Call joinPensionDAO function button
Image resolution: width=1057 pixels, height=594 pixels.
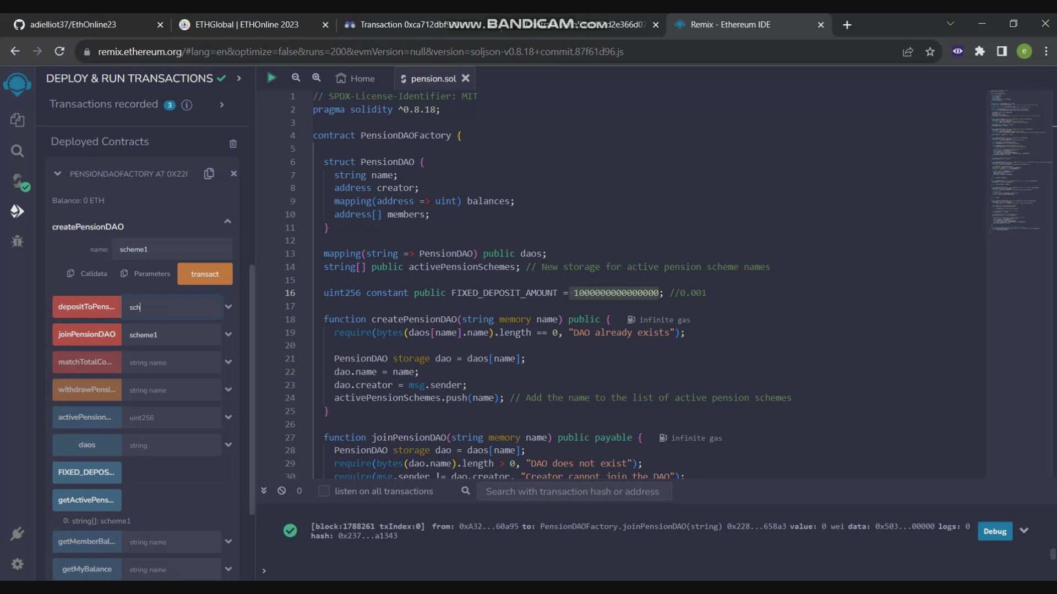86,334
